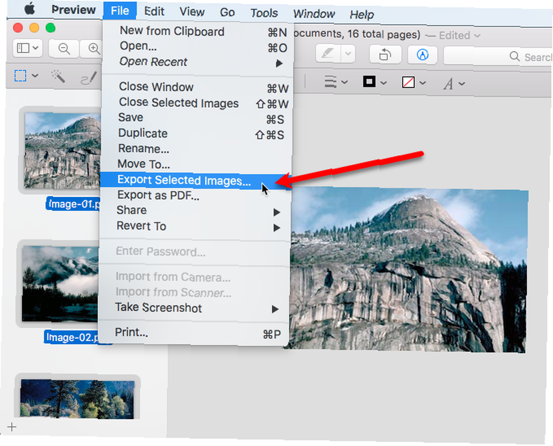The width and height of the screenshot is (553, 446).
Task: Choose Save from the File menu
Action: click(196, 118)
